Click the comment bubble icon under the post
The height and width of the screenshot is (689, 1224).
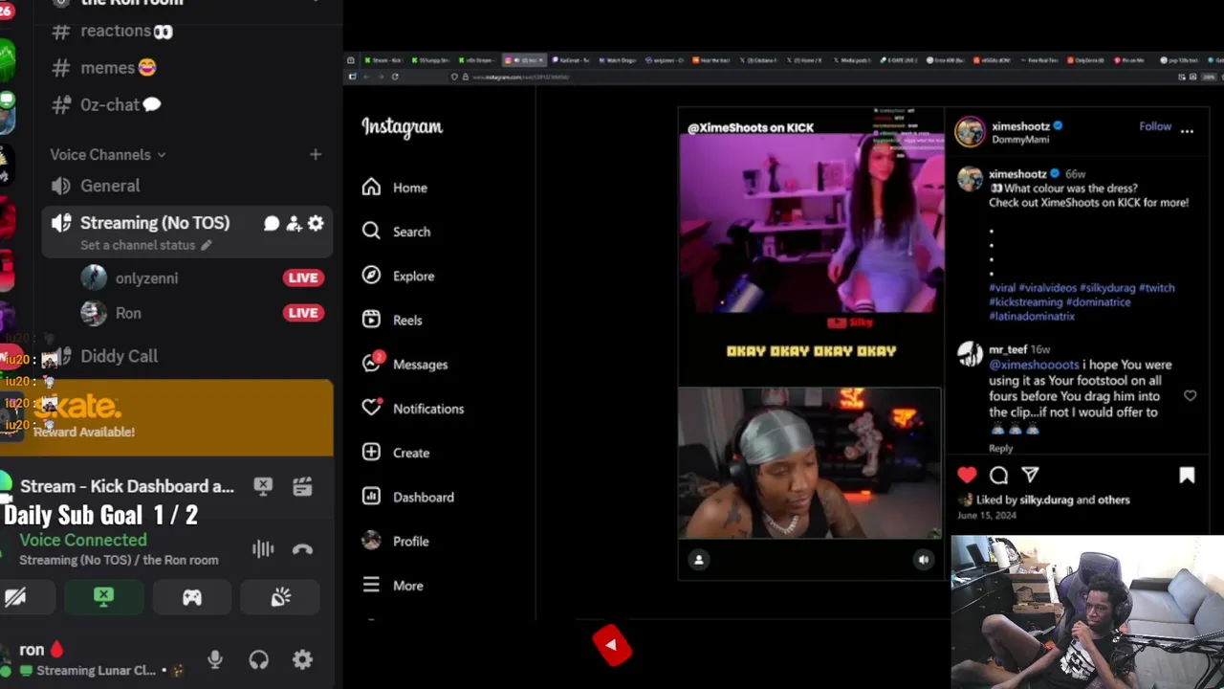coord(998,475)
